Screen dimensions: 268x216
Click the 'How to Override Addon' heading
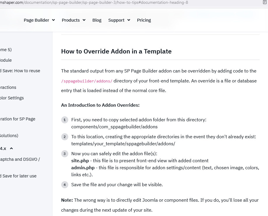point(116,51)
